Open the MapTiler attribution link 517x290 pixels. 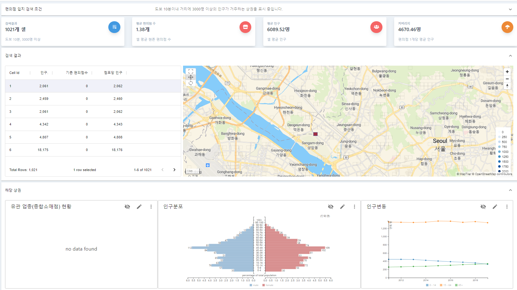tap(464, 174)
